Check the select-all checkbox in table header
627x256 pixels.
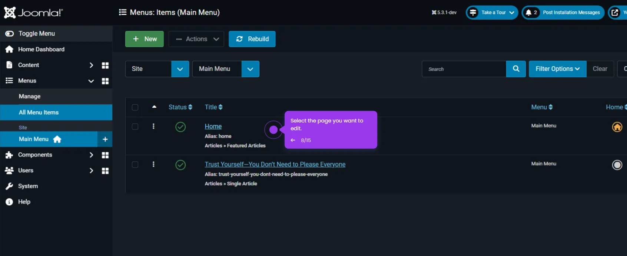pos(135,107)
